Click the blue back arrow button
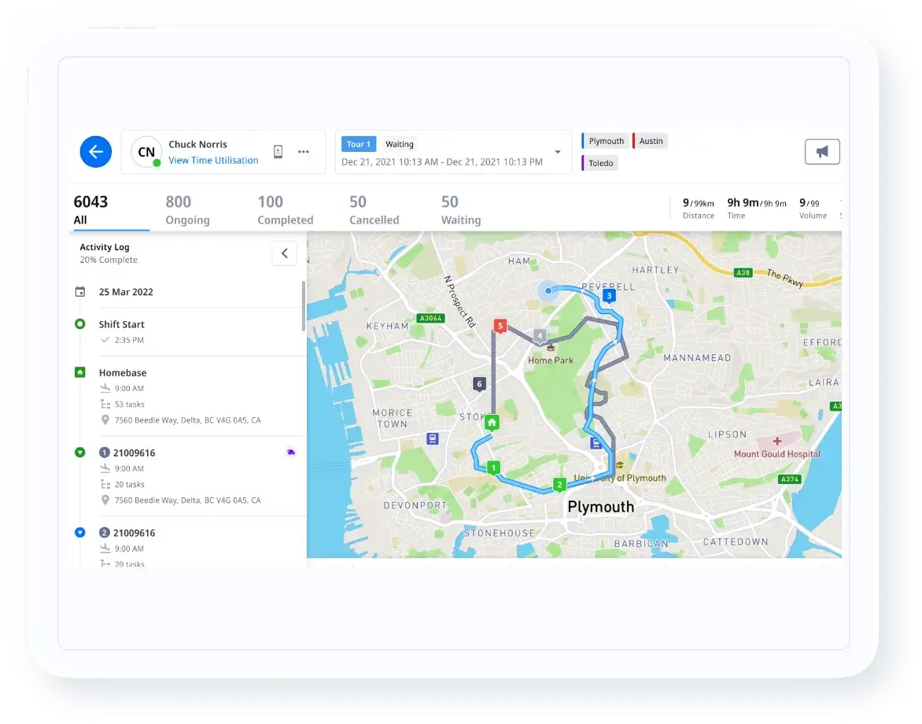The width and height of the screenshot is (922, 724). tap(95, 151)
